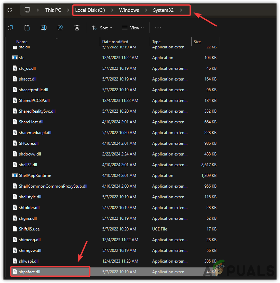Image resolution: width=280 pixels, height=283 pixels.
Task: Navigate to Windows in the breadcrumb path
Action: point(129,10)
